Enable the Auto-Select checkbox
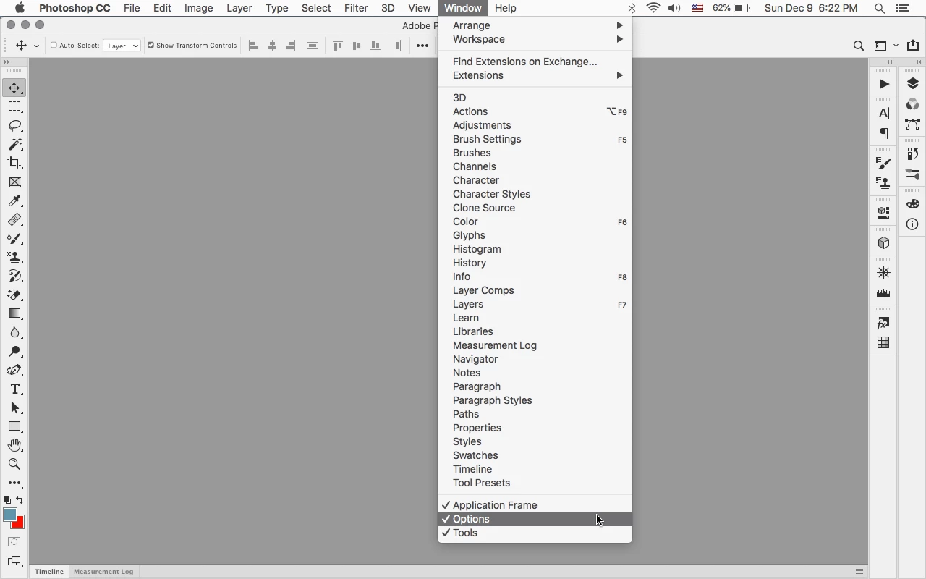This screenshot has height=579, width=926. point(54,46)
